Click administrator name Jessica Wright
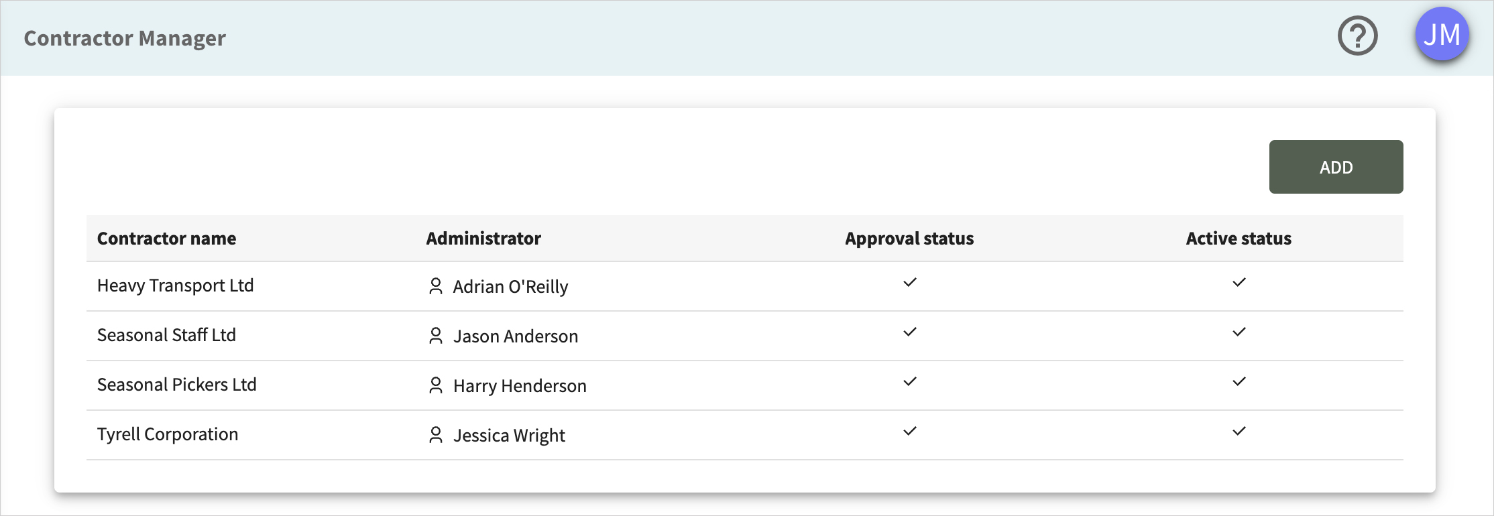1494x516 pixels. [x=509, y=436]
